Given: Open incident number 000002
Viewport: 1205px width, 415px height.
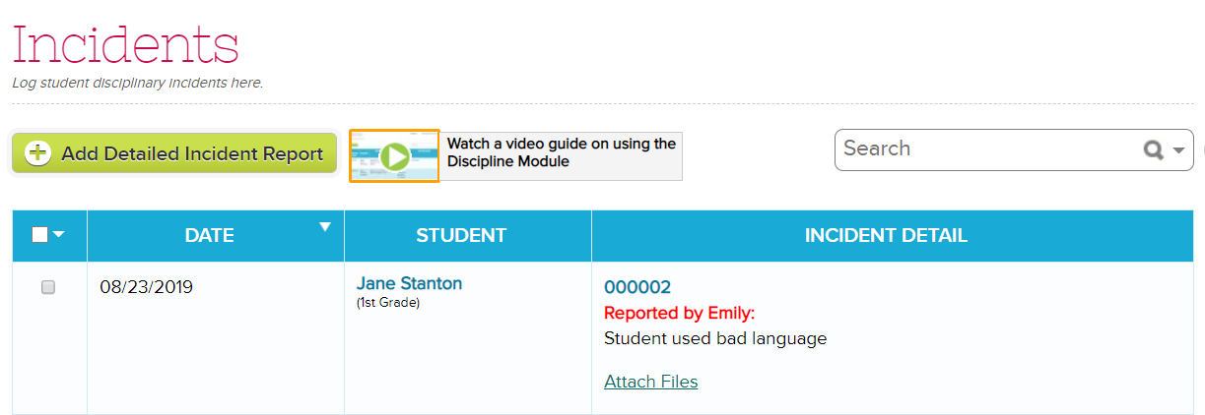Looking at the screenshot, I should tap(637, 287).
